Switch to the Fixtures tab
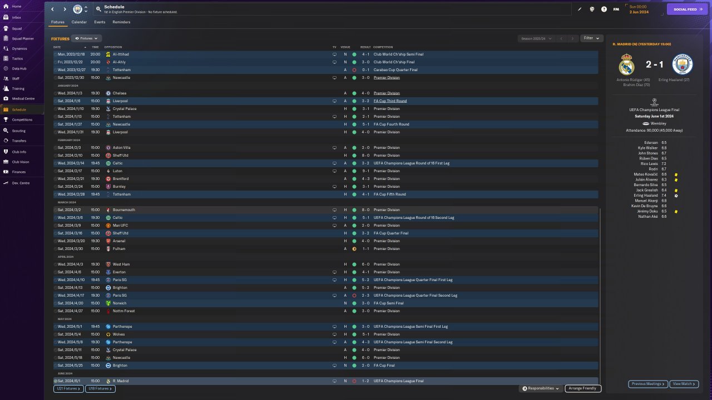712x400 pixels. tap(58, 22)
